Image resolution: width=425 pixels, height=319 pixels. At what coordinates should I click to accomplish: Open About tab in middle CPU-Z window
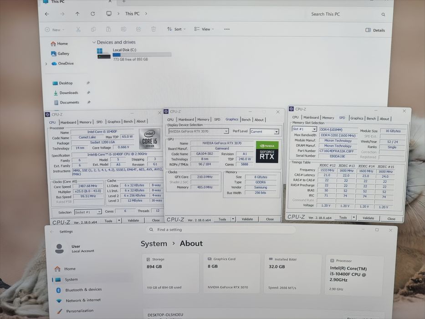point(259,119)
